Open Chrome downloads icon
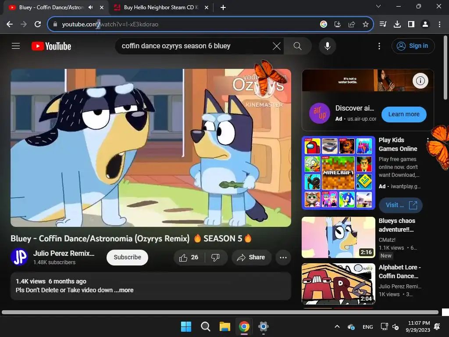The width and height of the screenshot is (449, 337). click(397, 25)
